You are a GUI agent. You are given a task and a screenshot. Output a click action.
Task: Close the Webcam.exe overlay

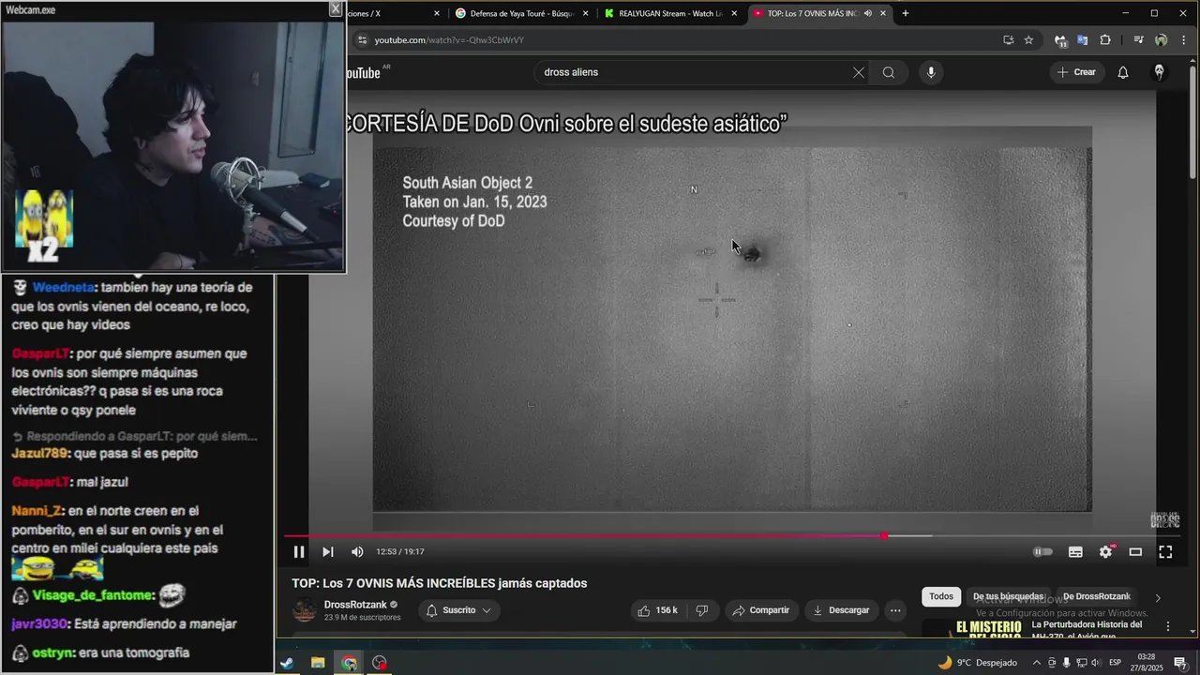click(x=336, y=8)
